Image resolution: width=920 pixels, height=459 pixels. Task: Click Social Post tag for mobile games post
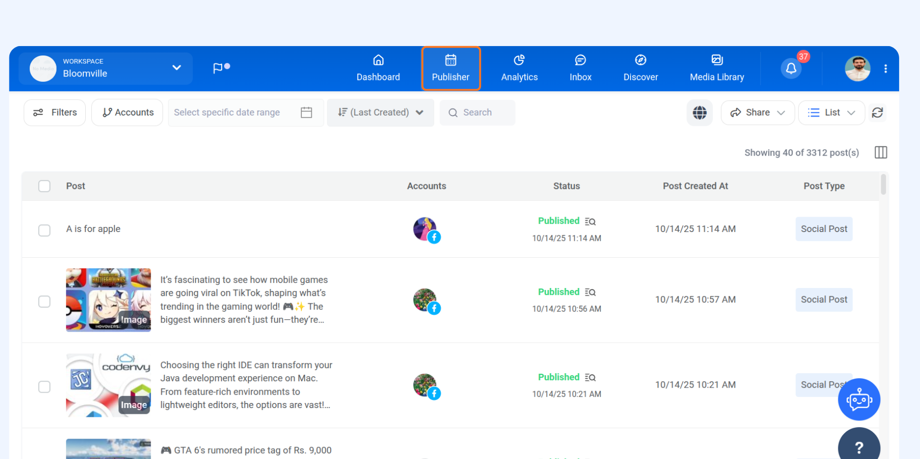pyautogui.click(x=824, y=300)
